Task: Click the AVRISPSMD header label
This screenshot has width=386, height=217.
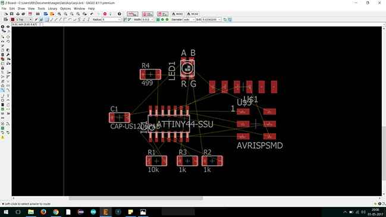Action: pyautogui.click(x=260, y=146)
